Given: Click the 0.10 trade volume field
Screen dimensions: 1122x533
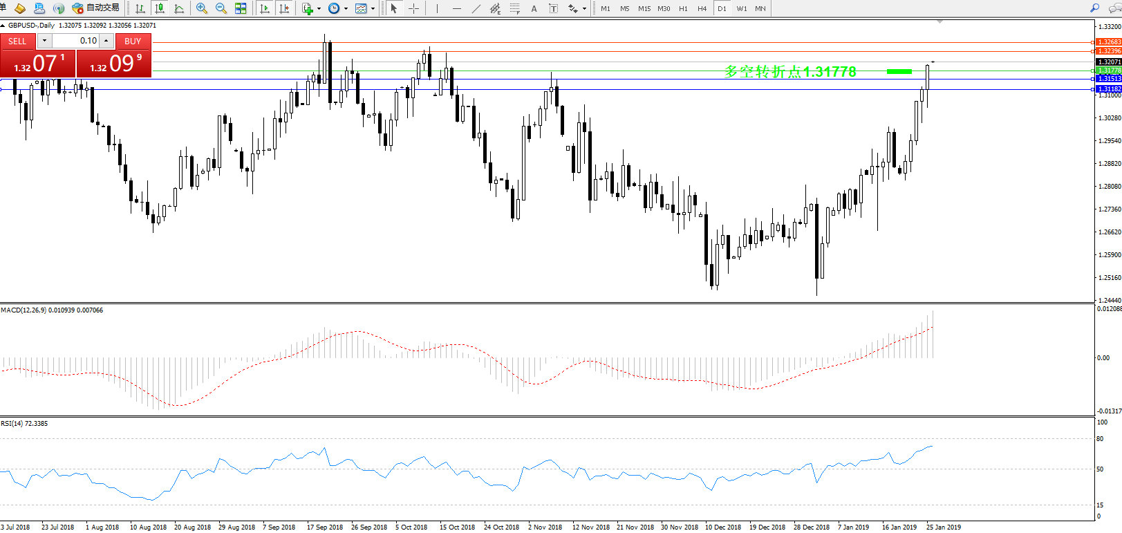Looking at the screenshot, I should tap(76, 41).
